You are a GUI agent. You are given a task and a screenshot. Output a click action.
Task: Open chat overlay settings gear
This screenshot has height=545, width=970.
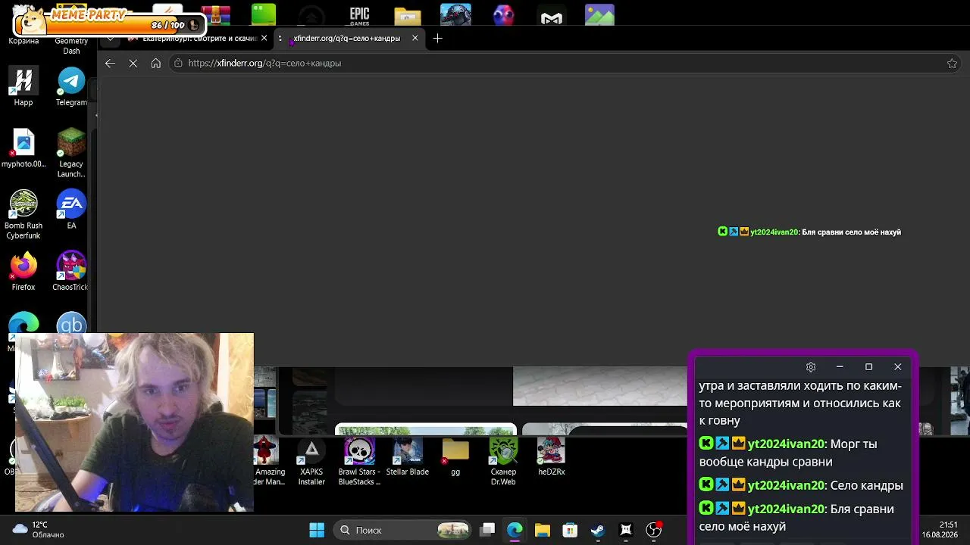click(x=811, y=367)
